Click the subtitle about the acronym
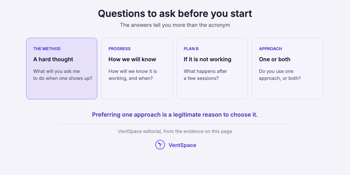Image resolution: width=350 pixels, height=175 pixels. tap(175, 25)
